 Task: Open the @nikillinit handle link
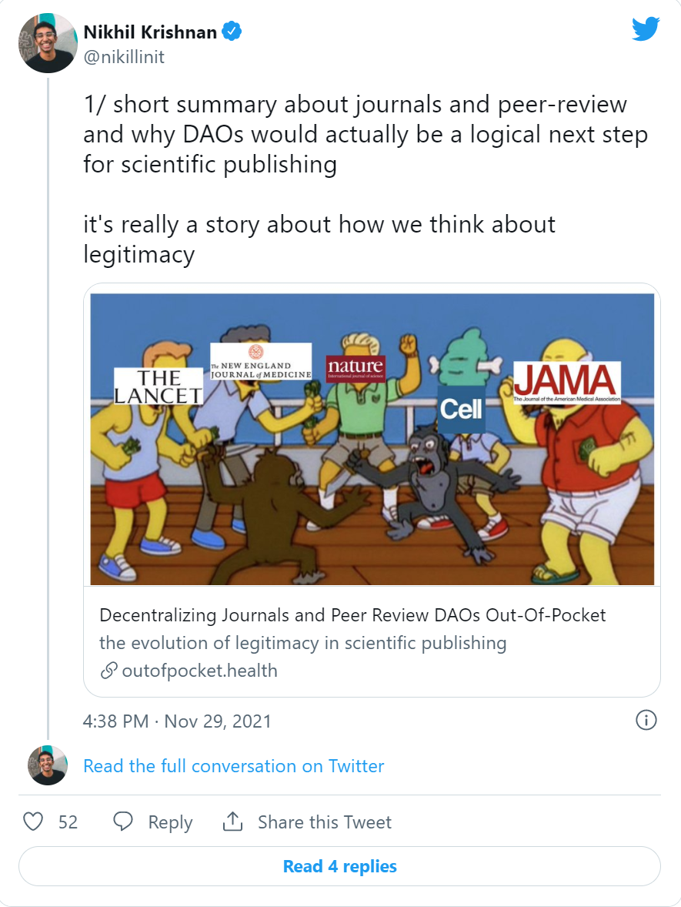pos(124,57)
